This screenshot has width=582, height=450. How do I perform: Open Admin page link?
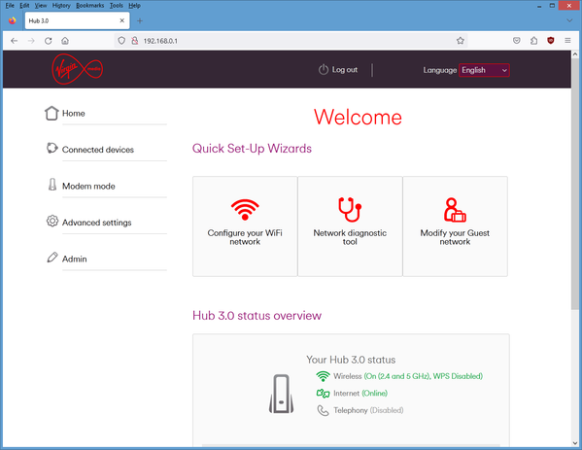(74, 259)
